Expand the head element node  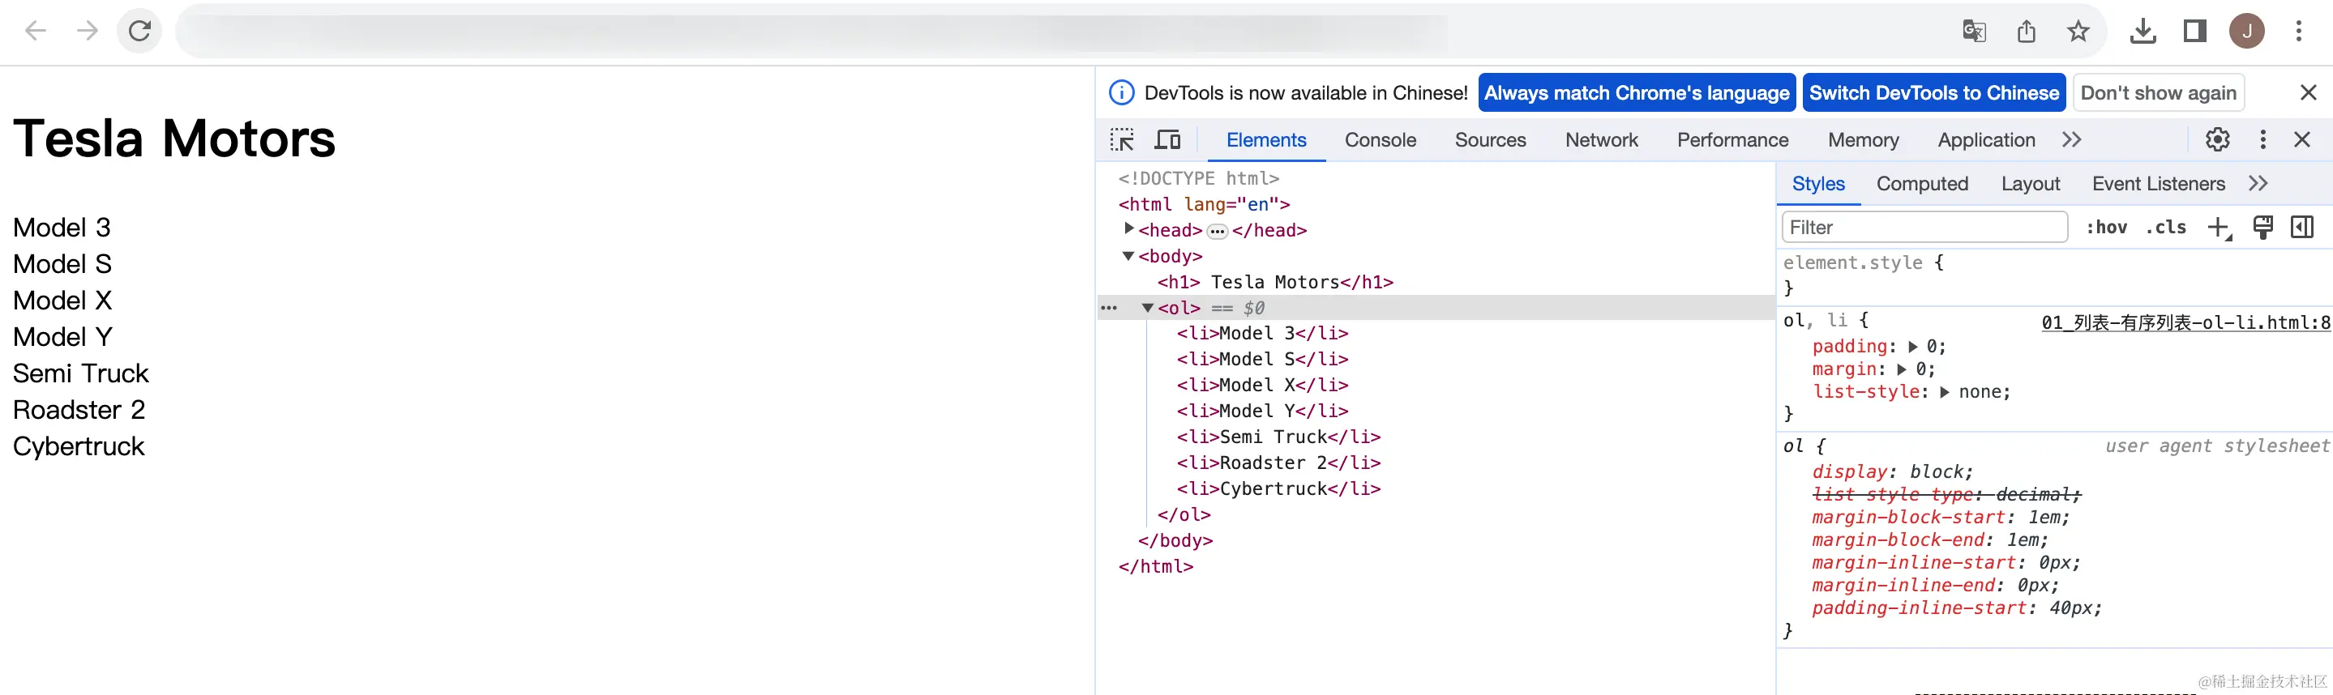coord(1128,230)
